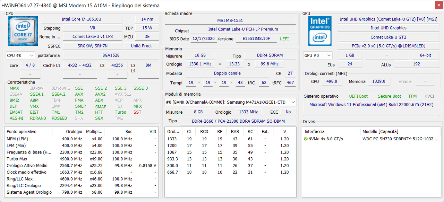Screen dimensions: 444x202
Task: Click the EUs count 24 value
Action: [x=350, y=64]
